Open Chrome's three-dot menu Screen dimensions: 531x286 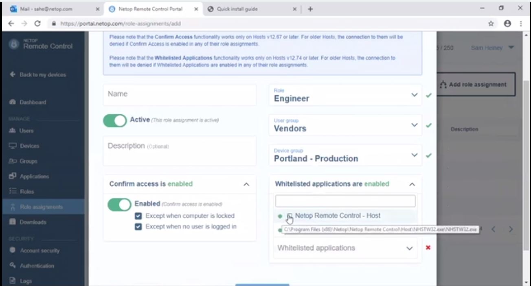521,24
